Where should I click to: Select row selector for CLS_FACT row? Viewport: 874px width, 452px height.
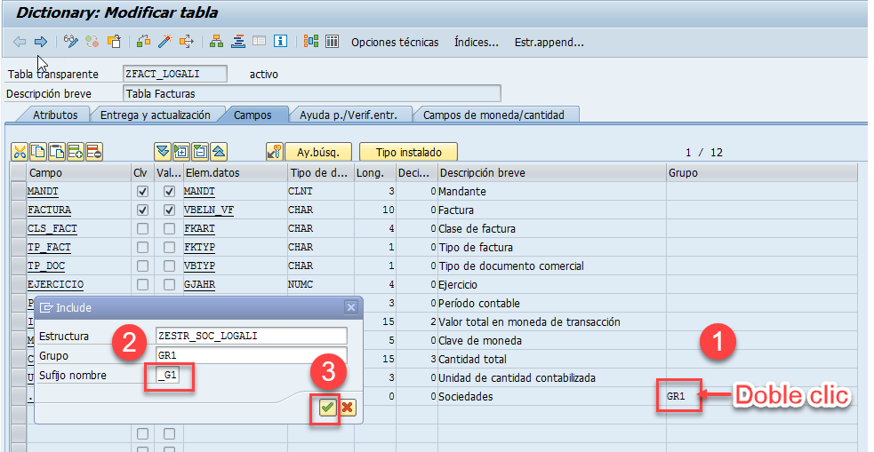coord(19,229)
